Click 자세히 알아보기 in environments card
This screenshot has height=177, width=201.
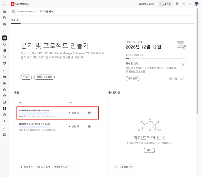tap(61, 167)
